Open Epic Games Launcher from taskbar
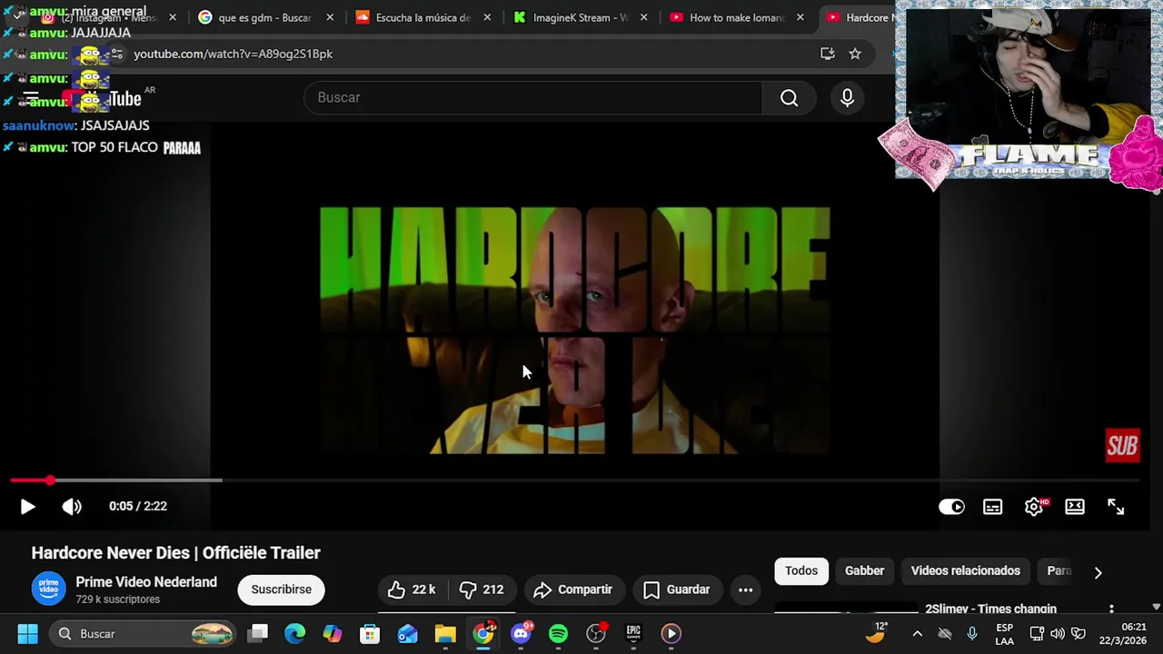 tap(633, 633)
